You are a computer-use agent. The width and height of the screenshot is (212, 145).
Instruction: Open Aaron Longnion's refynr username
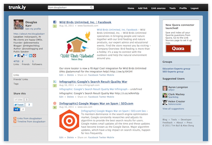point(171,90)
